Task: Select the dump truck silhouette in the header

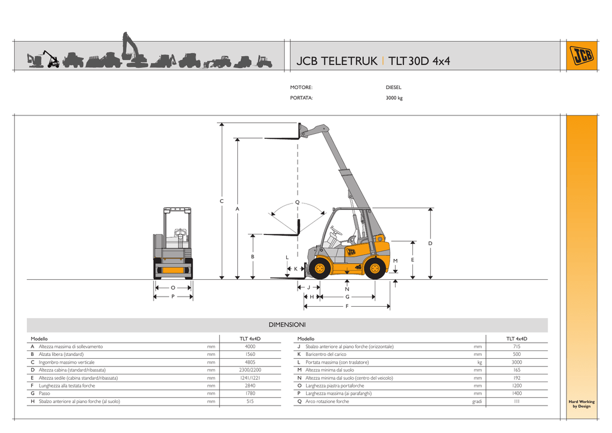Action: [73, 60]
